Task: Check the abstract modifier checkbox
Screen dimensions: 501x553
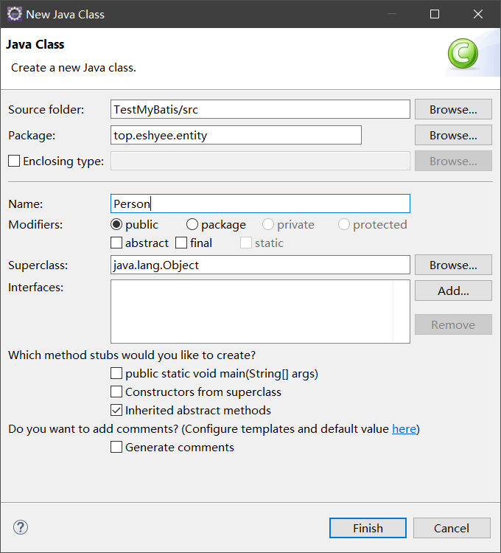Action: pyautogui.click(x=116, y=243)
